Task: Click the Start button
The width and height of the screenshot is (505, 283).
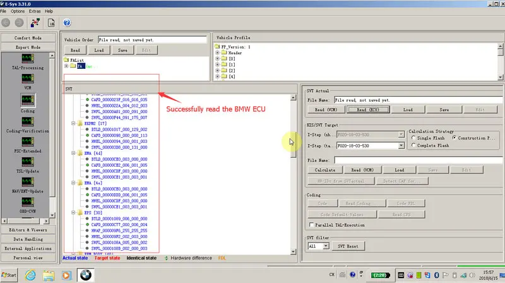Action: click(x=9, y=275)
